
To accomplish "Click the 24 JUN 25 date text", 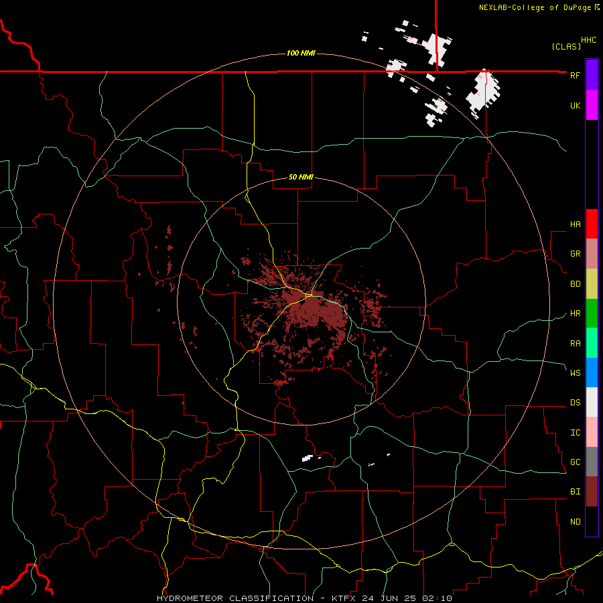I will tap(389, 598).
